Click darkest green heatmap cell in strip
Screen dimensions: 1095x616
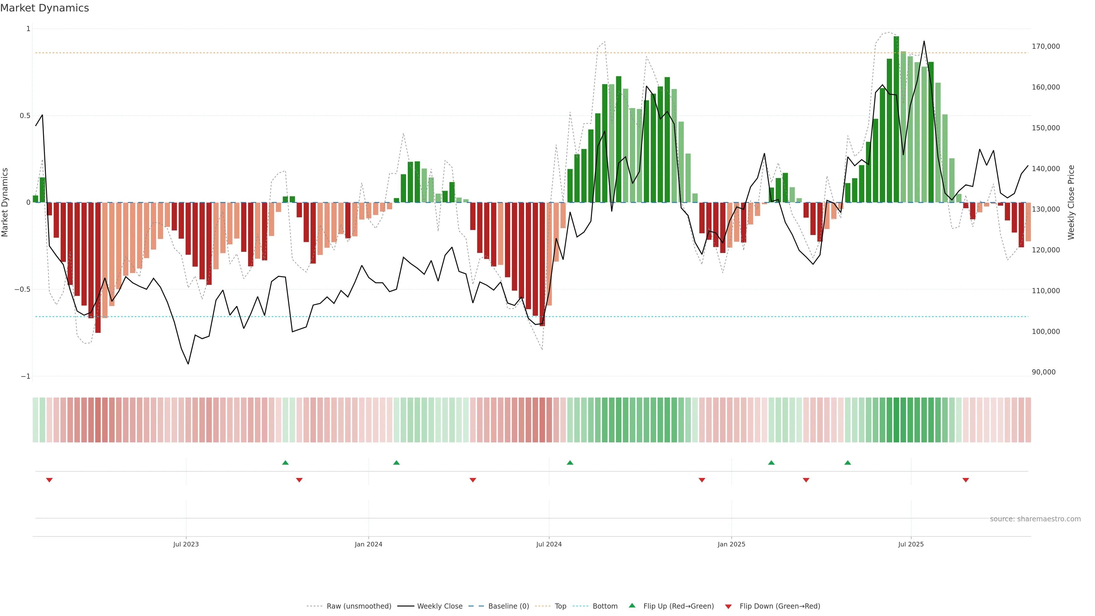896,420
